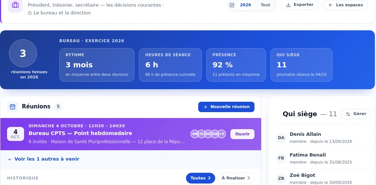Screen dimensions: 376x185
Task: Click the Dimanche 4 octobre time line
Action: pyautogui.click(x=77, y=126)
